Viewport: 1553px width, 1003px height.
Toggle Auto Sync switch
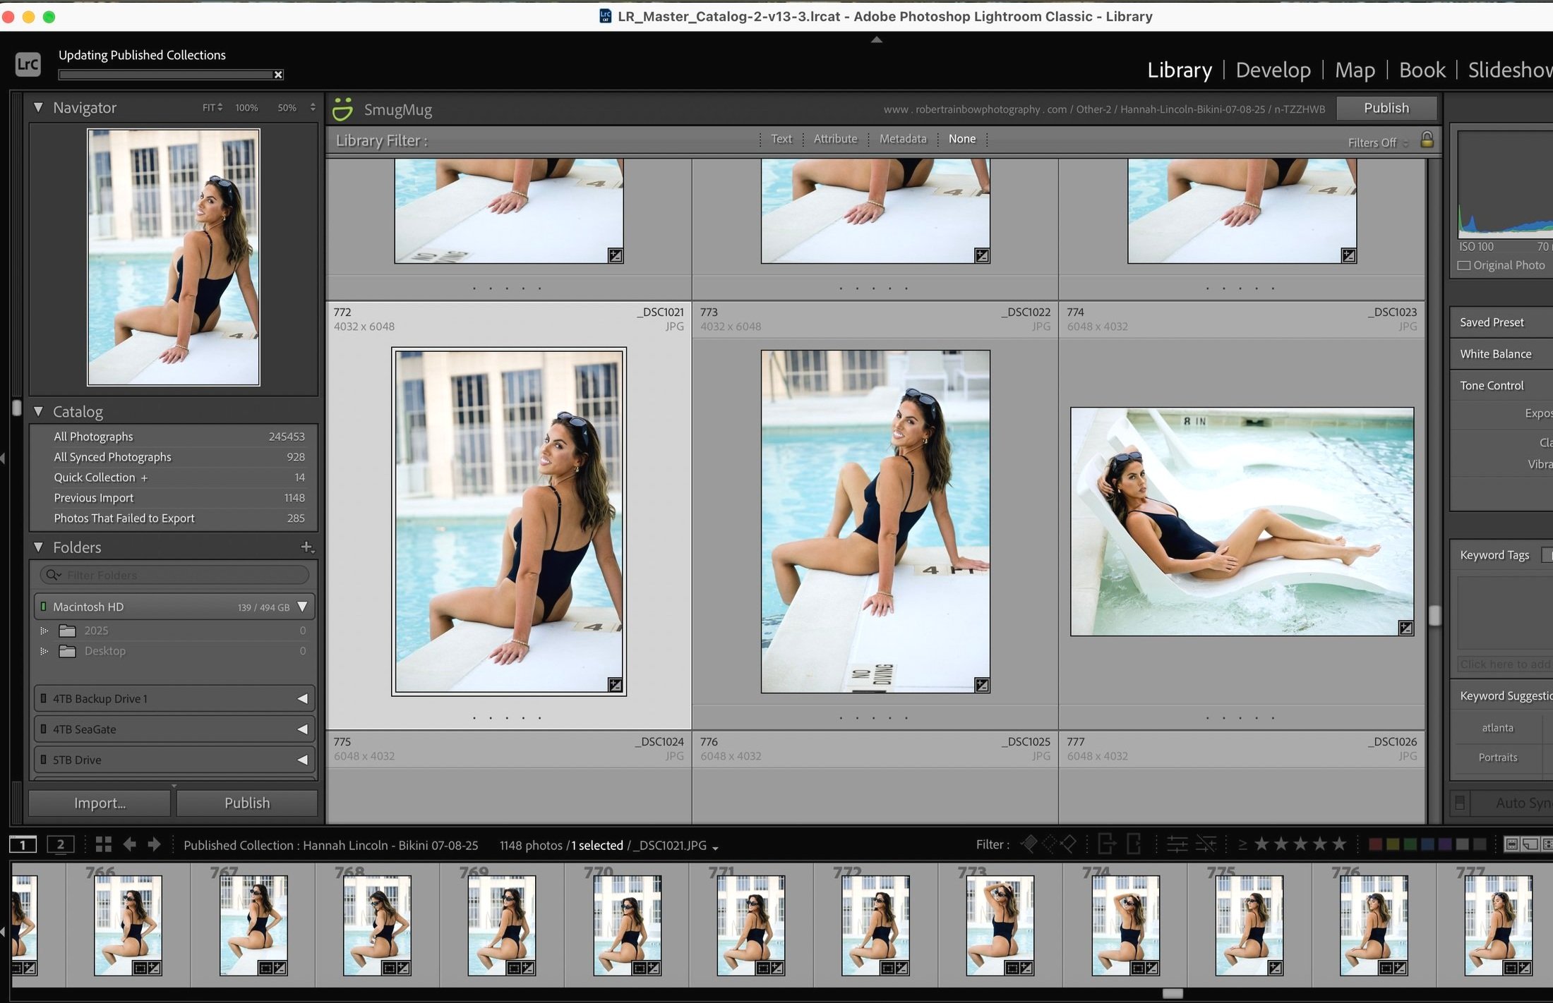point(1461,803)
